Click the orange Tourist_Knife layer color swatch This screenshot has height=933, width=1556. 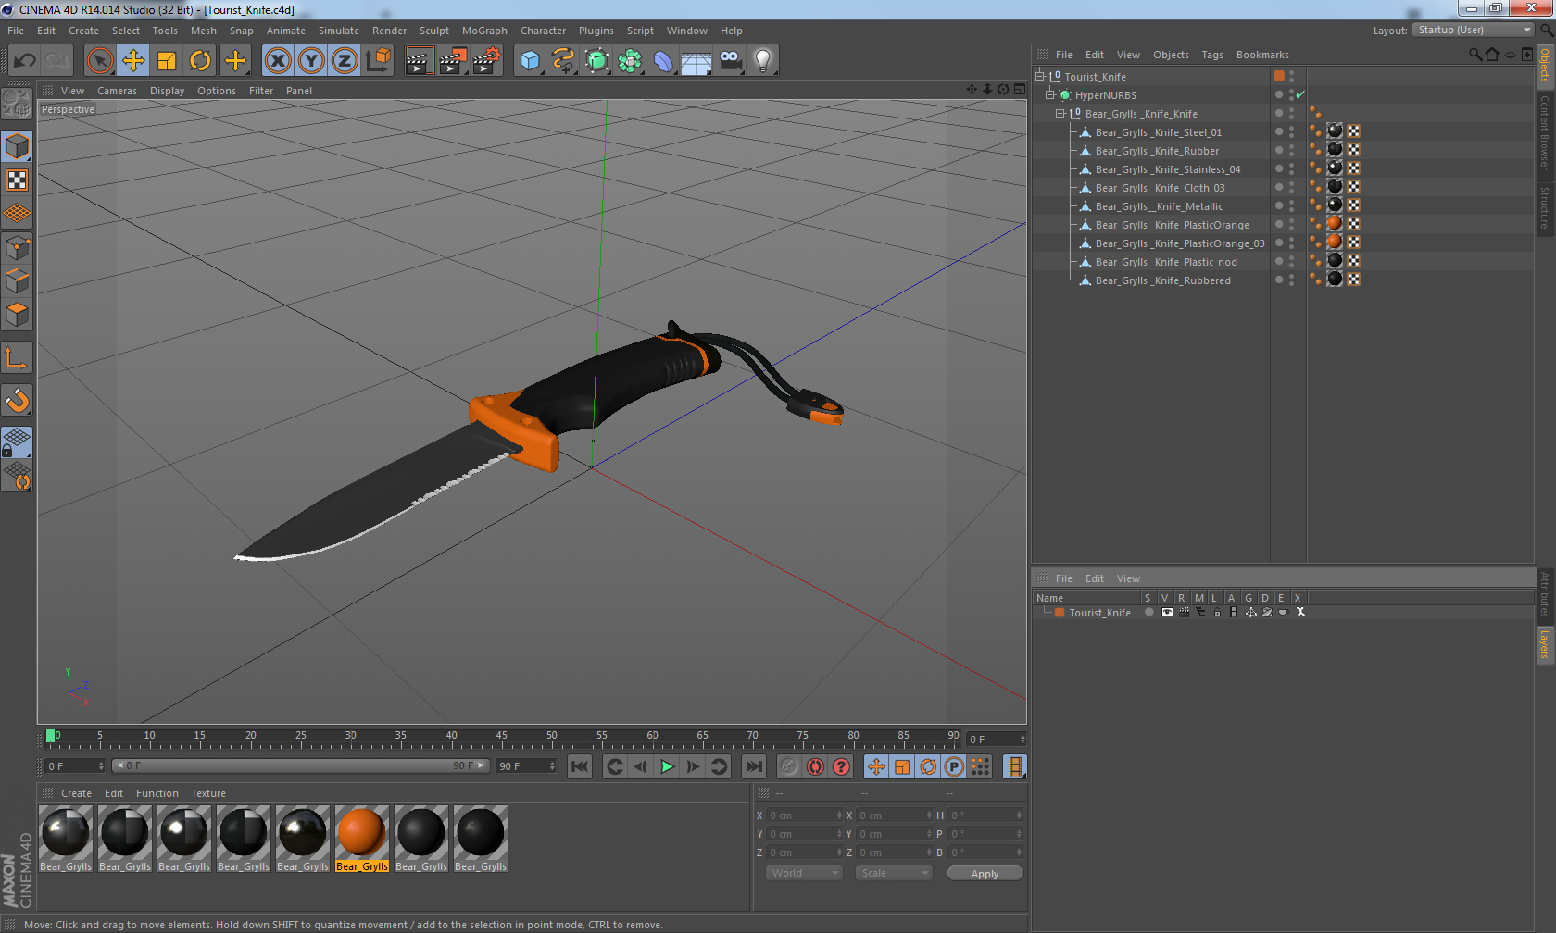(1060, 612)
